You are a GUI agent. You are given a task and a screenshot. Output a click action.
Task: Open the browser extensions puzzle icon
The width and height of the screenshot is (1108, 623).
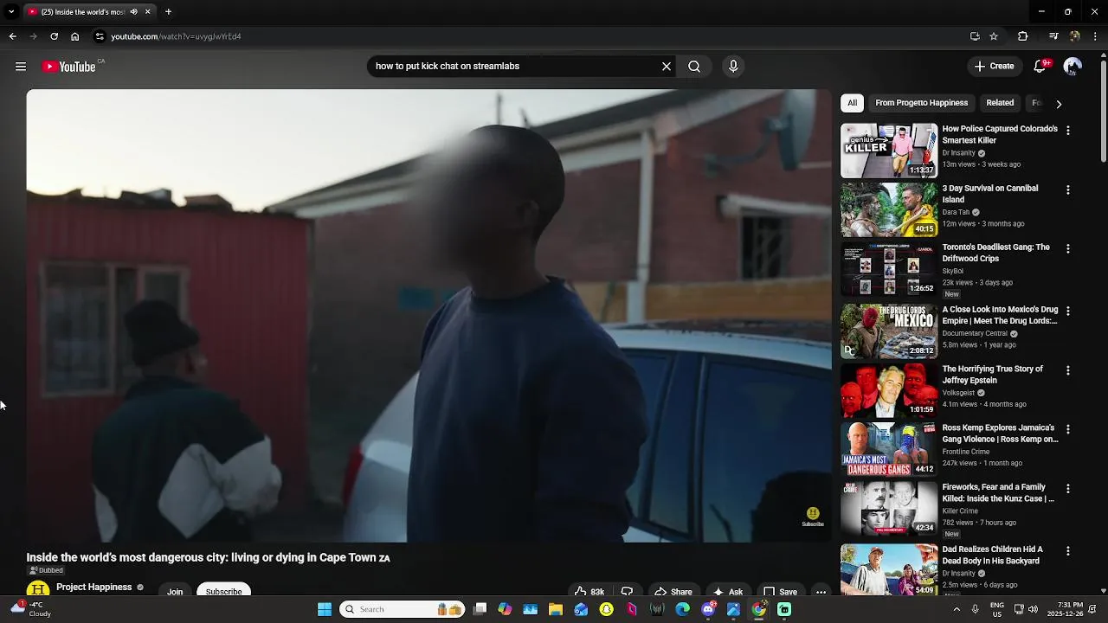pos(1022,36)
